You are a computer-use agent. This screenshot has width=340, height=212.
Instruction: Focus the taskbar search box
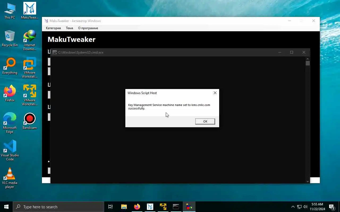tap(58, 207)
